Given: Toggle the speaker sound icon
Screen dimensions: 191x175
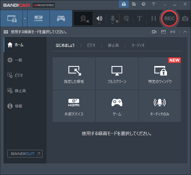Looking at the screenshot, I should click(x=100, y=18).
